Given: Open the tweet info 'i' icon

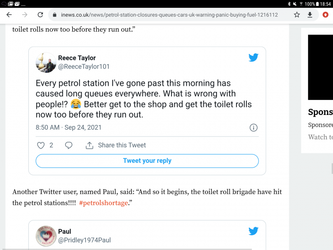Looking at the screenshot, I should click(253, 127).
